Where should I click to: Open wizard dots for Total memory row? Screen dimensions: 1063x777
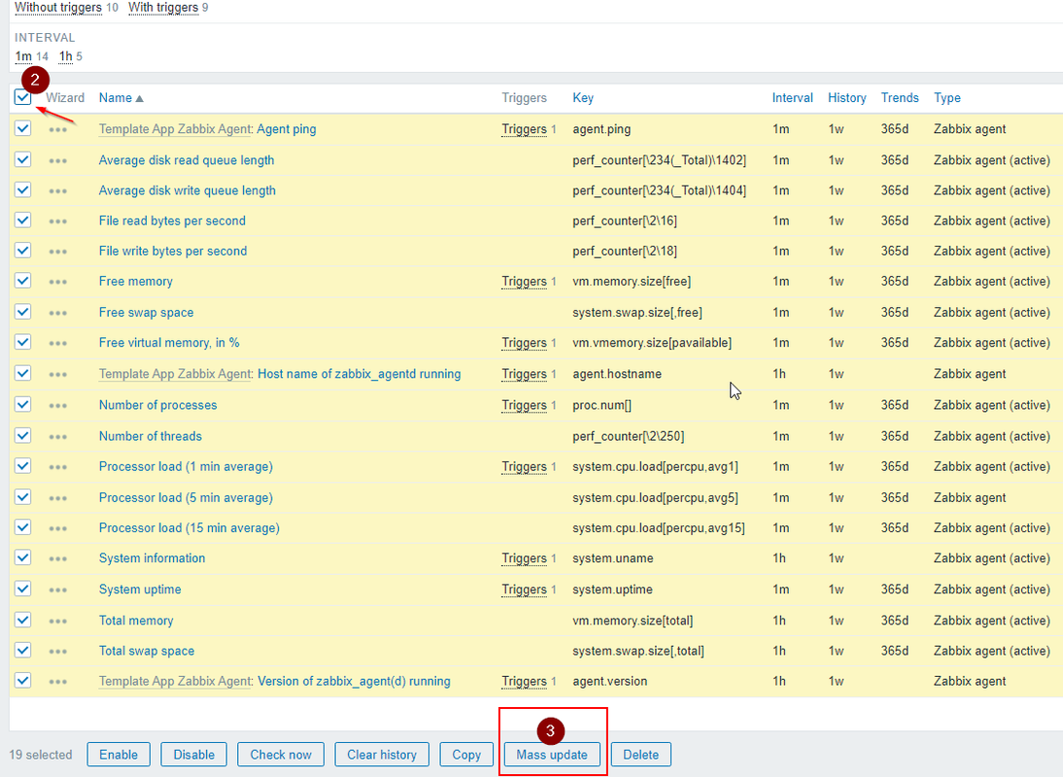[x=57, y=621]
